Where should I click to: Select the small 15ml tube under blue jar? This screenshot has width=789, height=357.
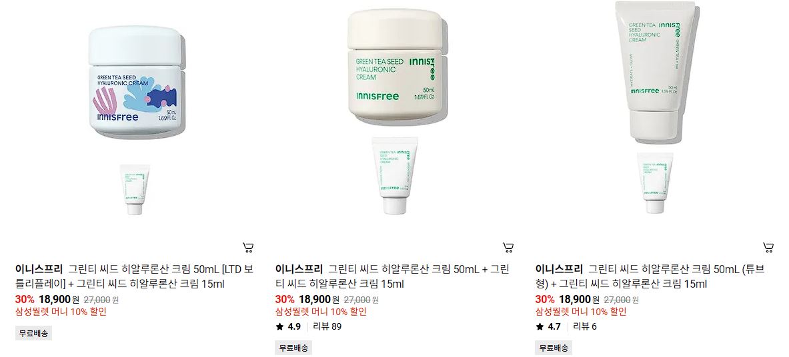(134, 189)
